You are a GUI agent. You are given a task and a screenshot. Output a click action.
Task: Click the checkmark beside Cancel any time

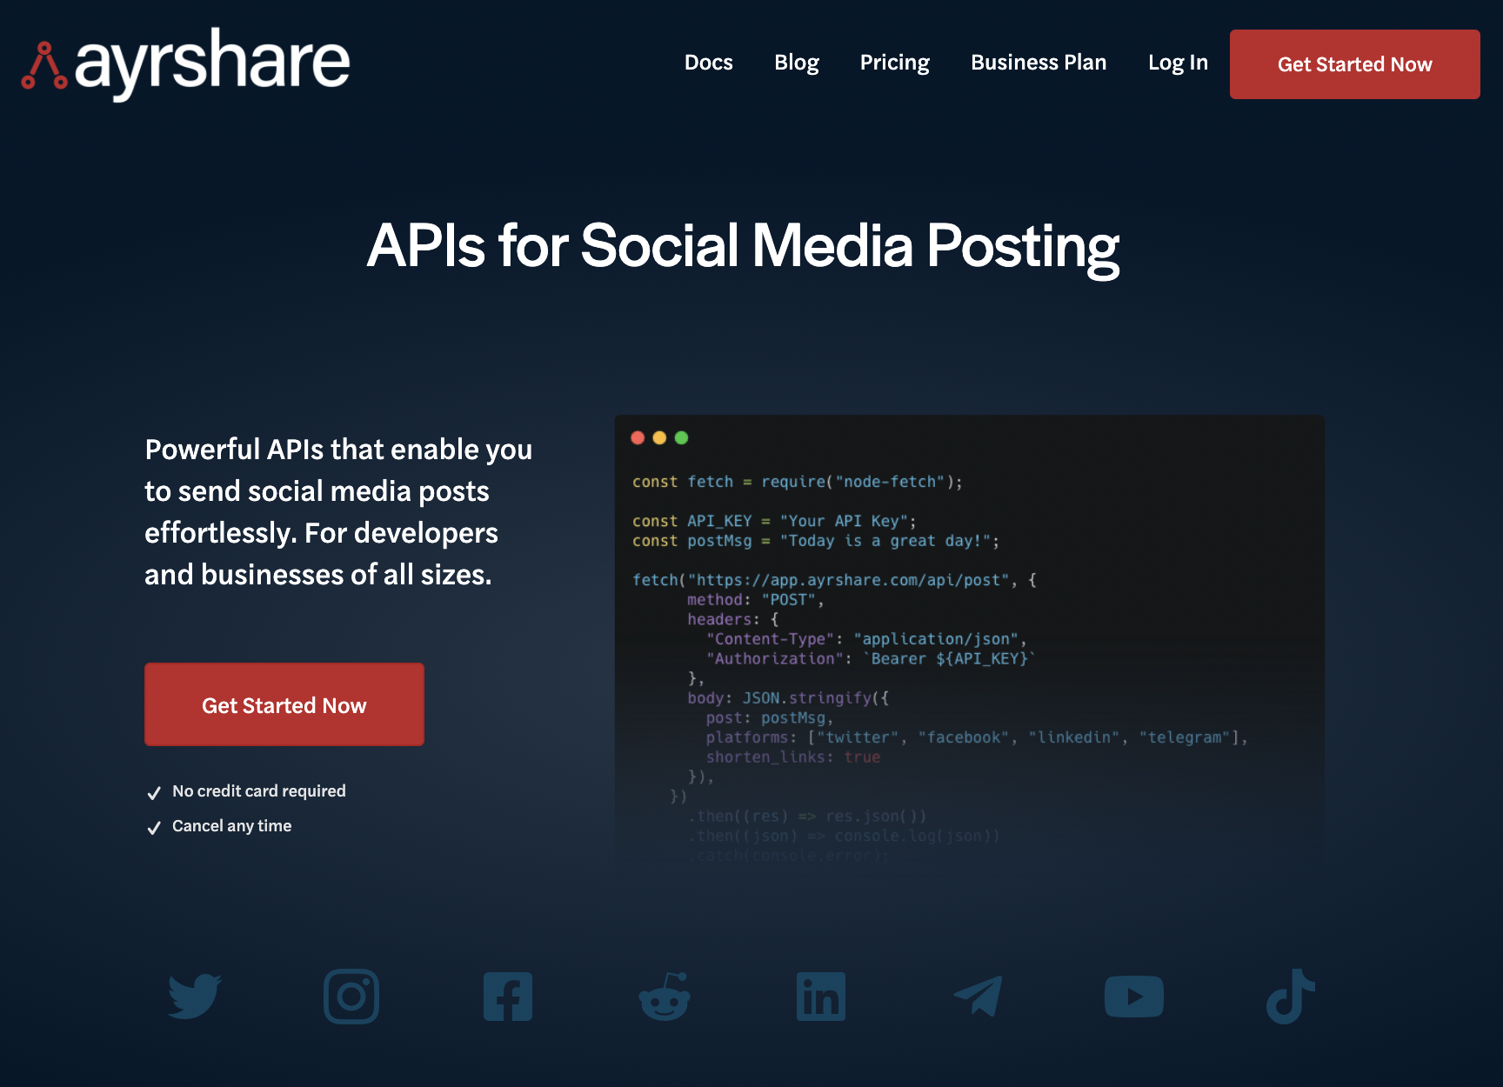click(x=154, y=827)
